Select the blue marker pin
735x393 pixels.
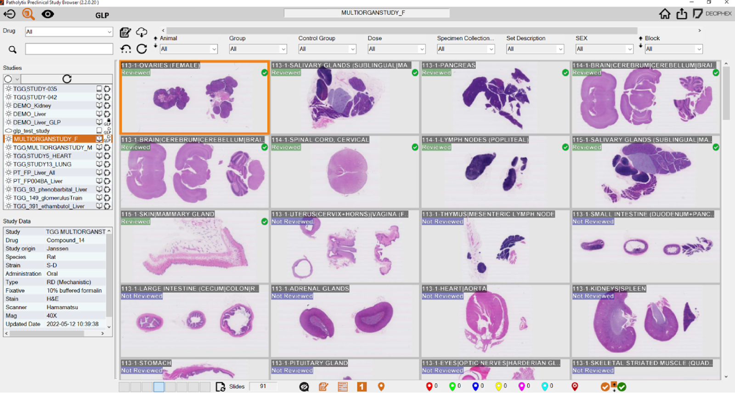475,387
